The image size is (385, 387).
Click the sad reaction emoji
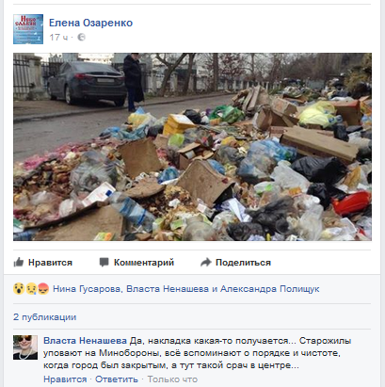31,289
